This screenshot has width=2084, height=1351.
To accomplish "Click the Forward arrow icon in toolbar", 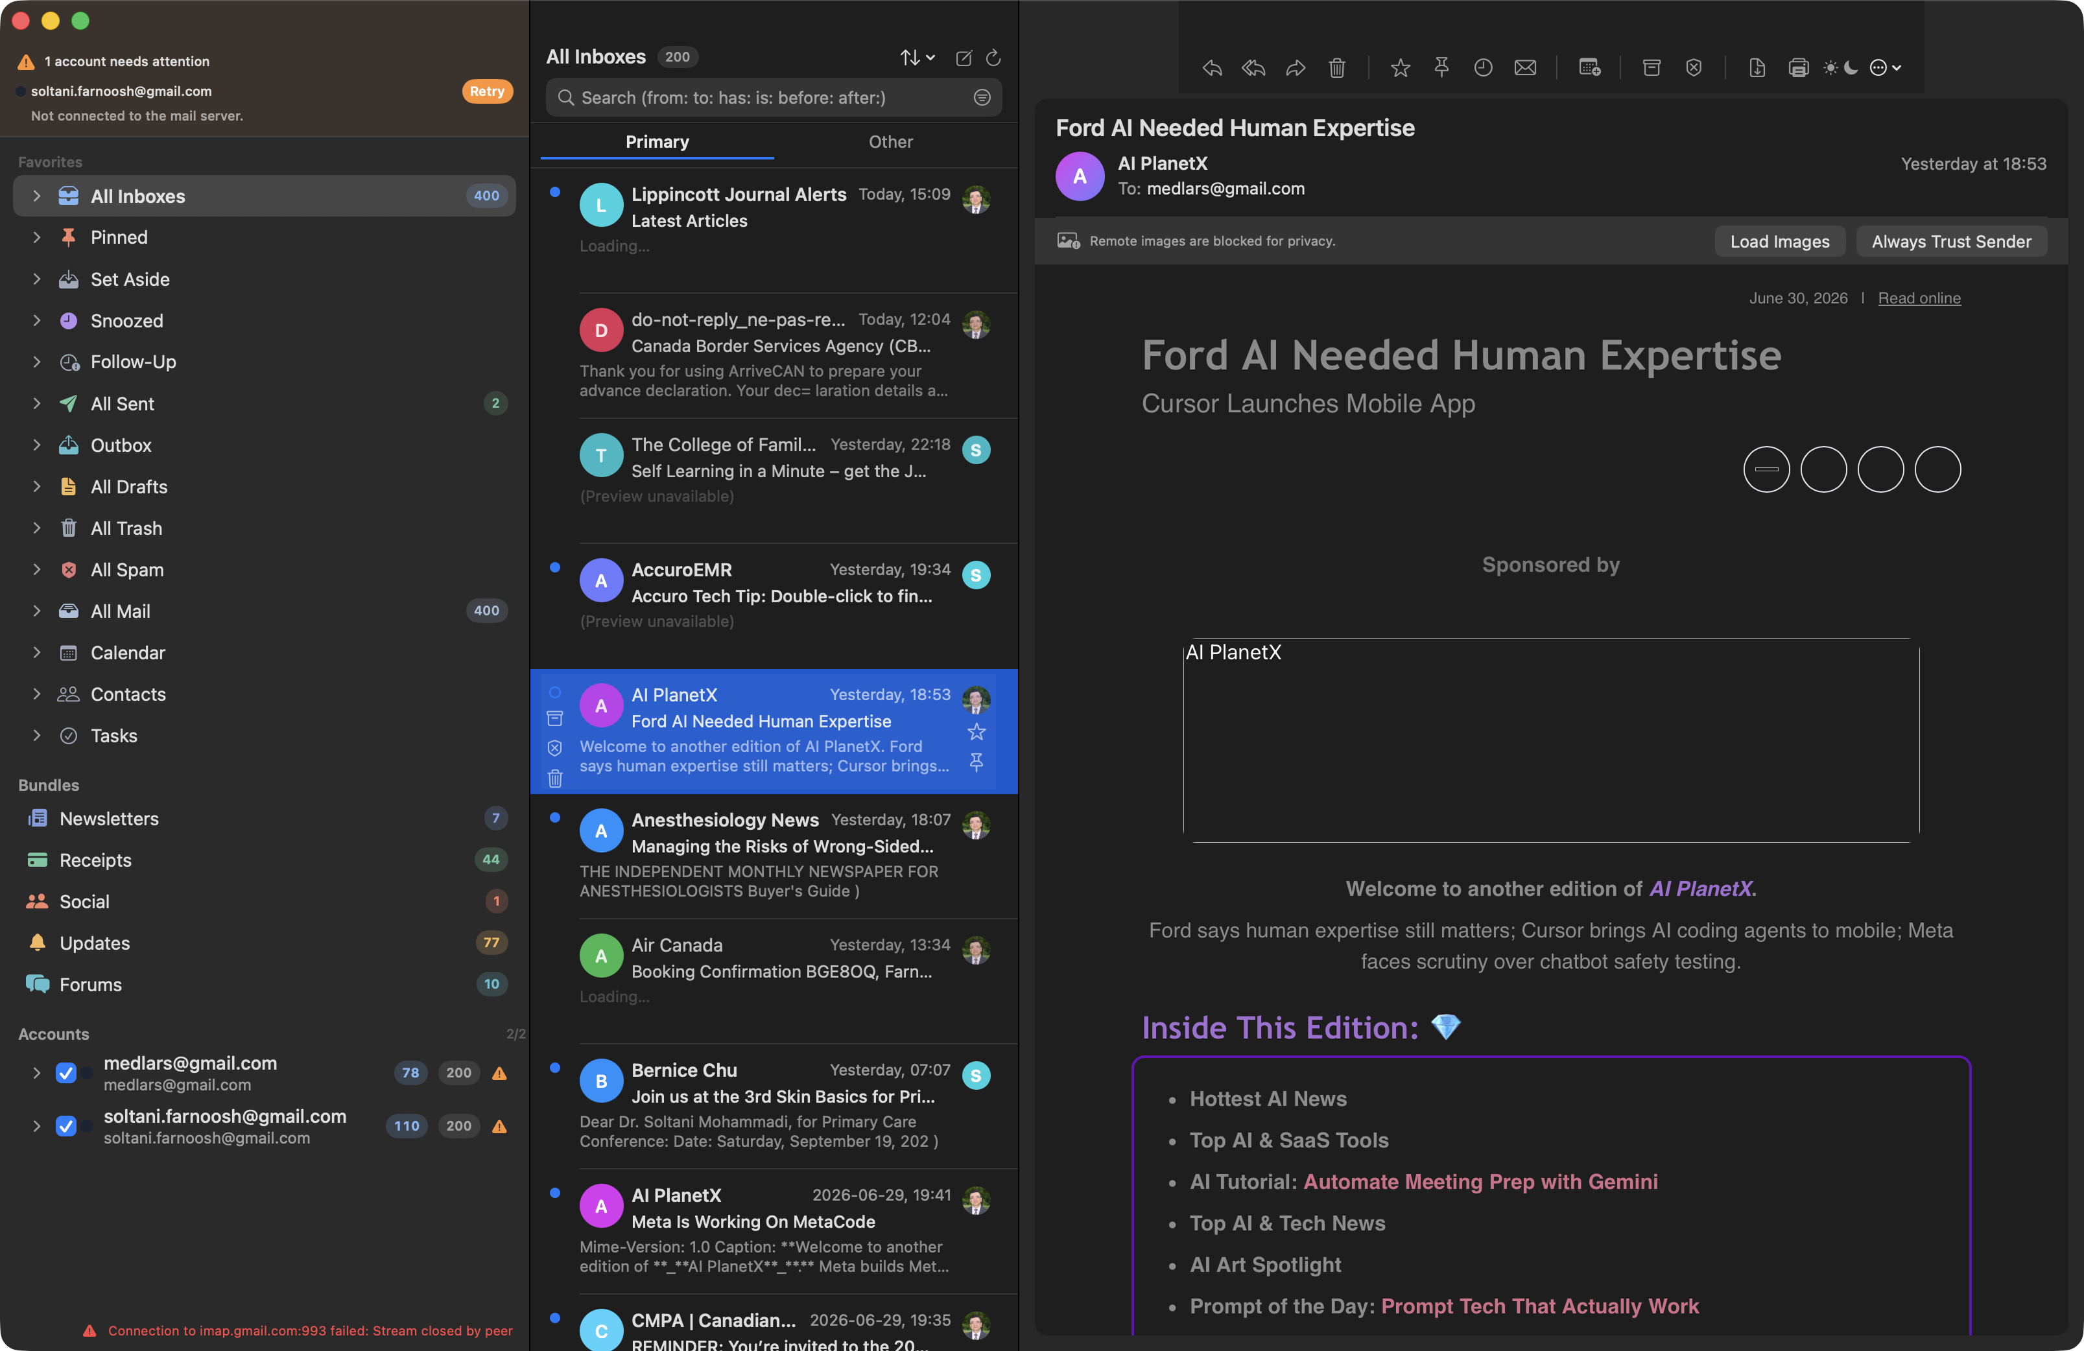I will (x=1296, y=67).
